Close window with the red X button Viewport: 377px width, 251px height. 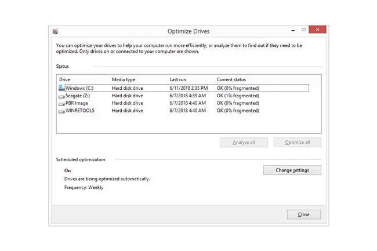pos(317,30)
